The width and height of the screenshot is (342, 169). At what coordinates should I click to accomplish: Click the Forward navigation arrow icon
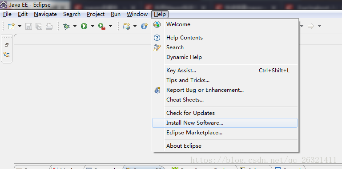pyautogui.click(x=311, y=26)
